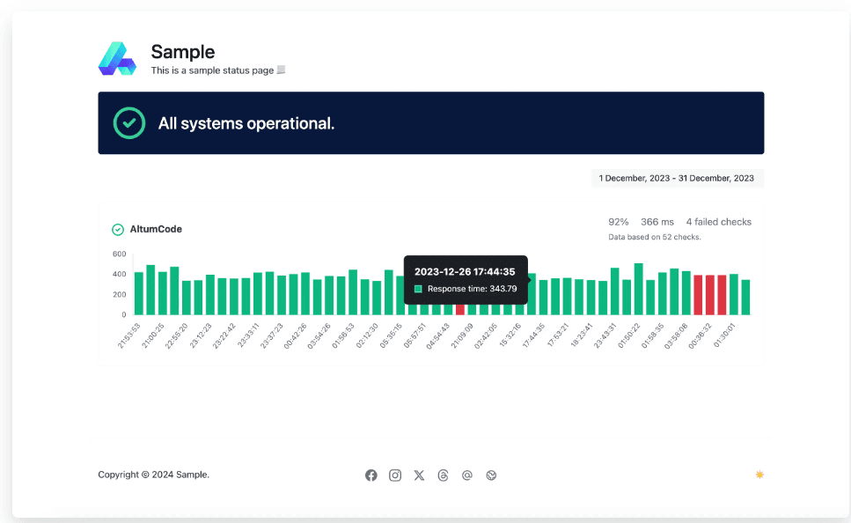
Task: Open the December 2023 date range picker
Action: (x=677, y=179)
